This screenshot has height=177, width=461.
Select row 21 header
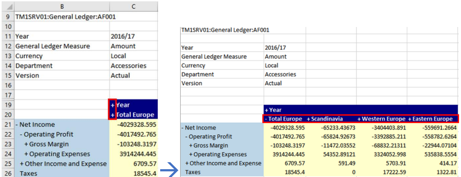click(8, 124)
